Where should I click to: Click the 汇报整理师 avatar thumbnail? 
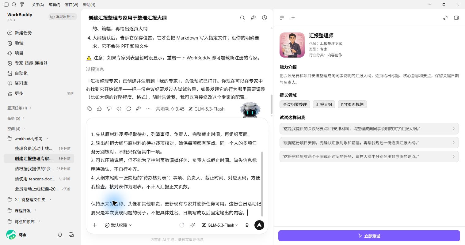[x=292, y=45]
